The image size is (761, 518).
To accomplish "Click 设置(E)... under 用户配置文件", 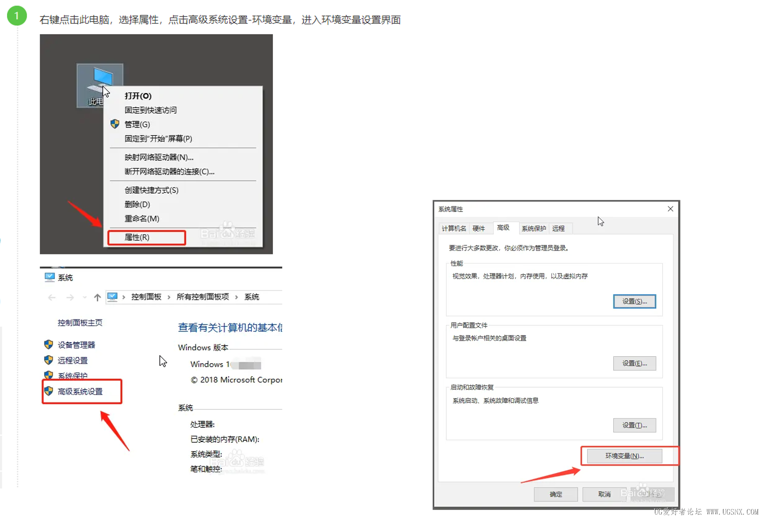I will 634,363.
